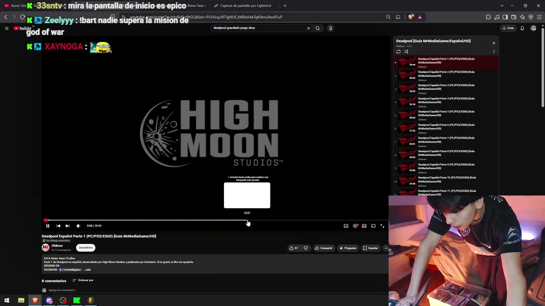Select Deadpool Español Parte 5 title
545x306 pixels.
click(x=446, y=113)
